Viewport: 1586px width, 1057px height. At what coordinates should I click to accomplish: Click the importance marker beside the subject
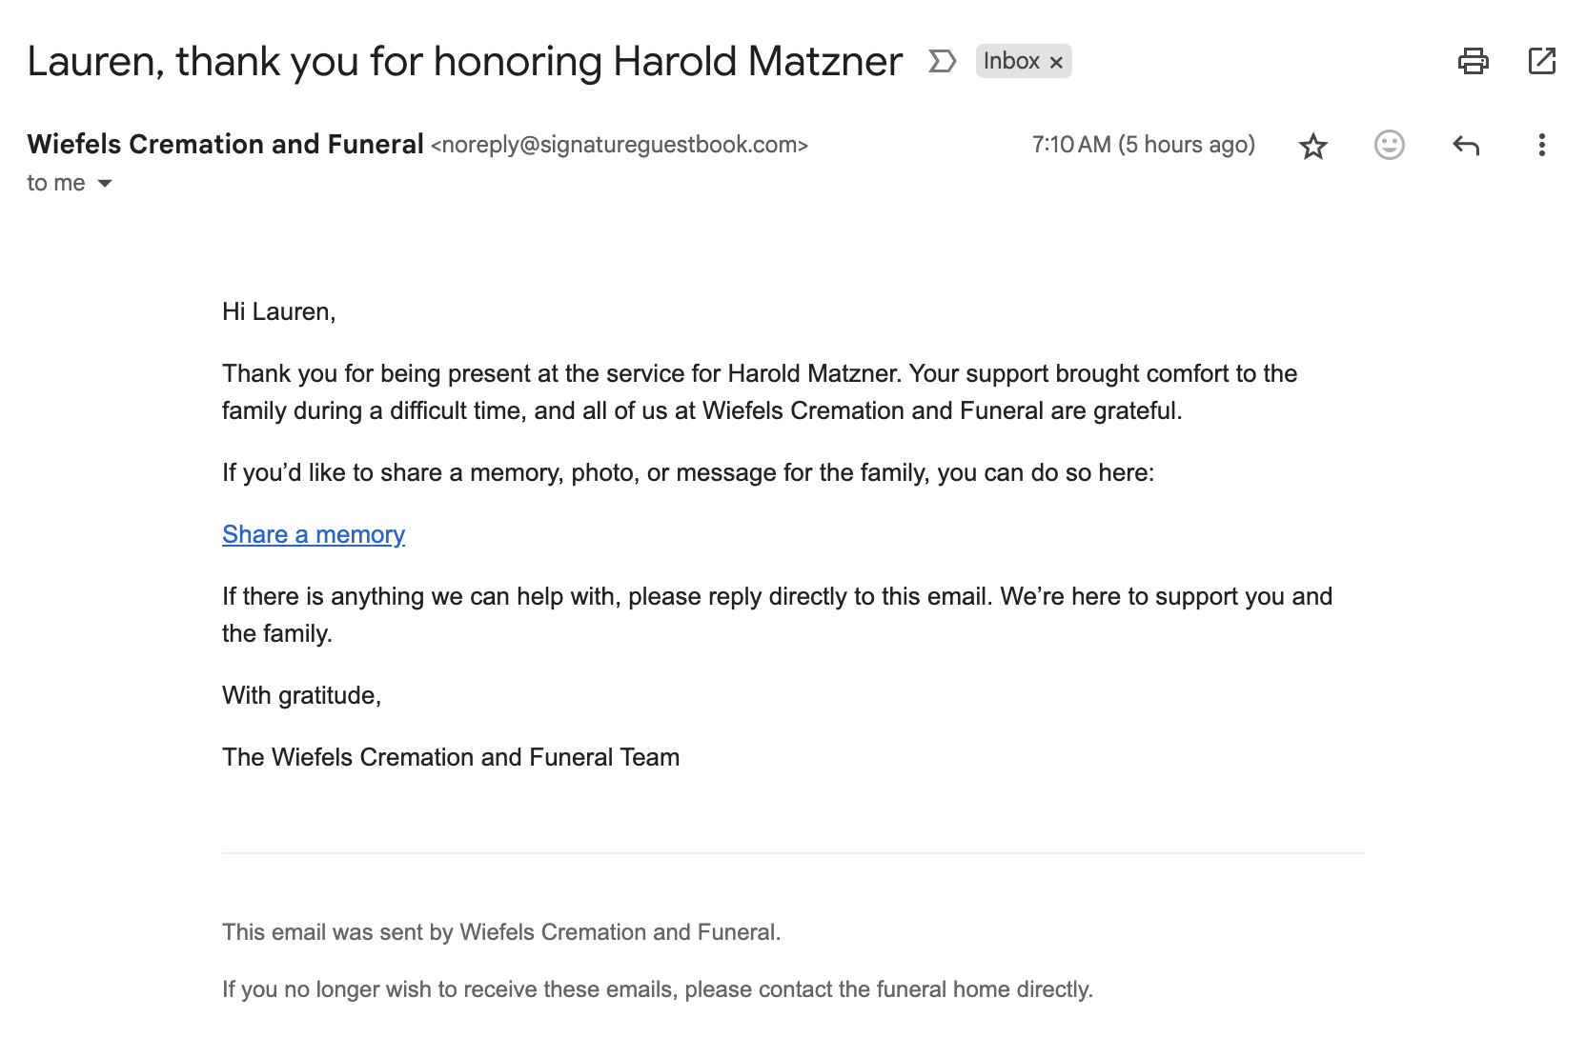(942, 62)
